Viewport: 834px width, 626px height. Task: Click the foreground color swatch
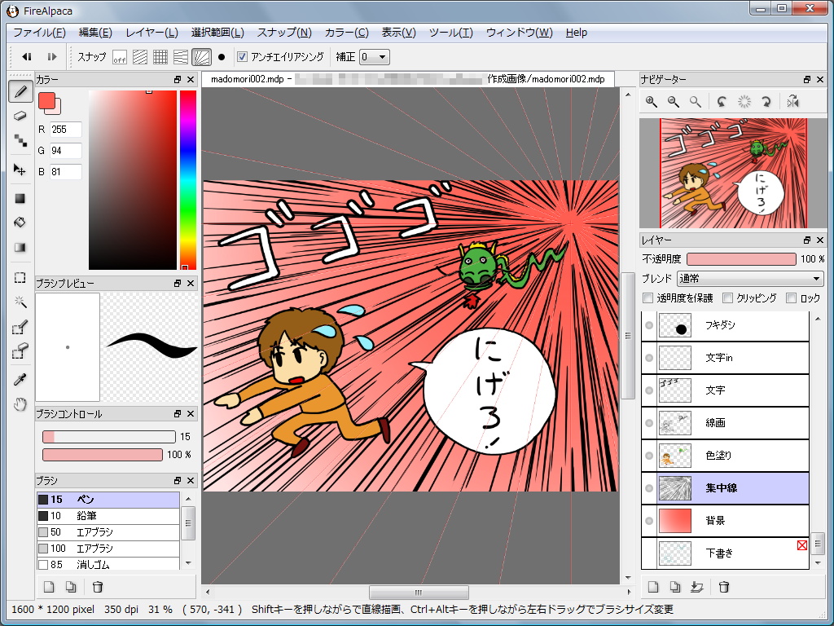(46, 100)
